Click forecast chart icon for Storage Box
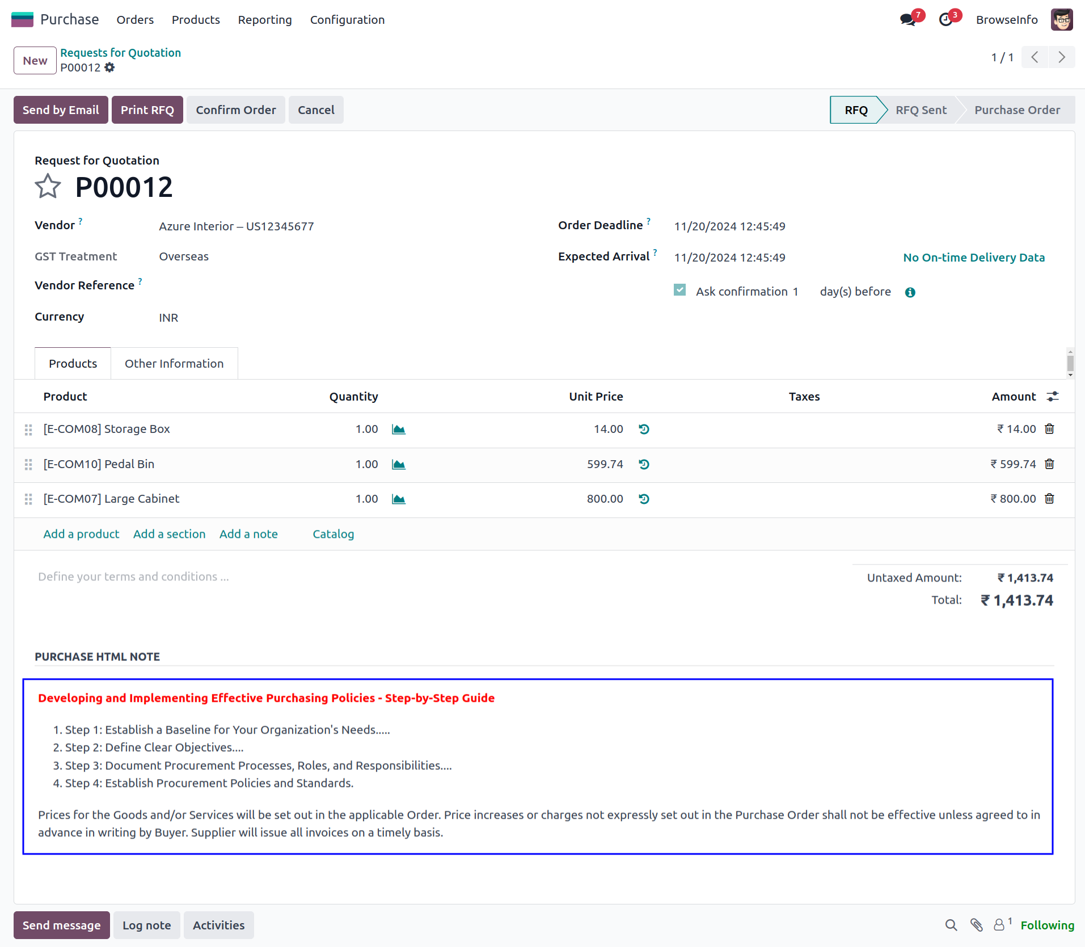The image size is (1085, 947). click(x=399, y=430)
